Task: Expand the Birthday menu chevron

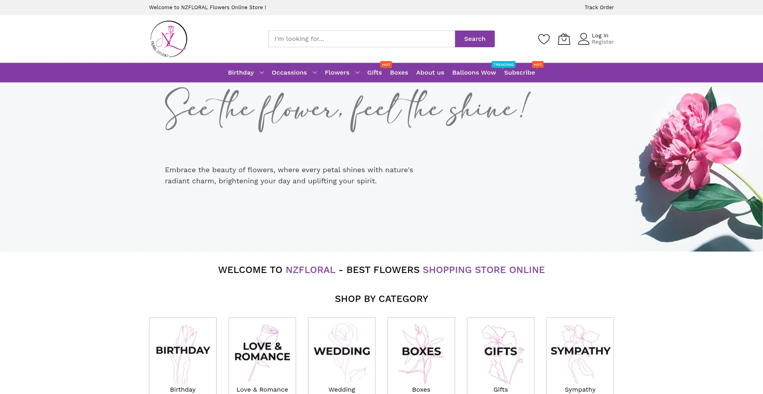Action: click(x=261, y=73)
